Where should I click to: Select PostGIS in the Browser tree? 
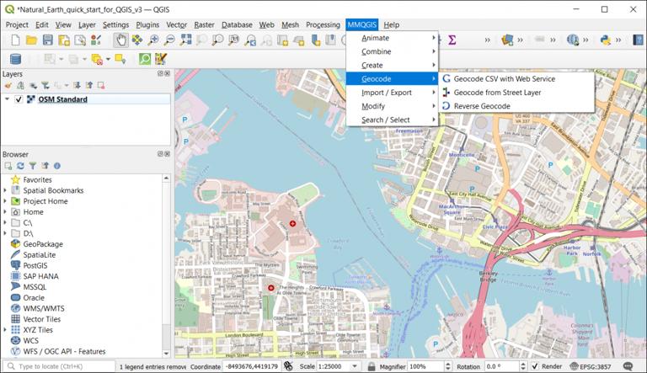click(35, 265)
